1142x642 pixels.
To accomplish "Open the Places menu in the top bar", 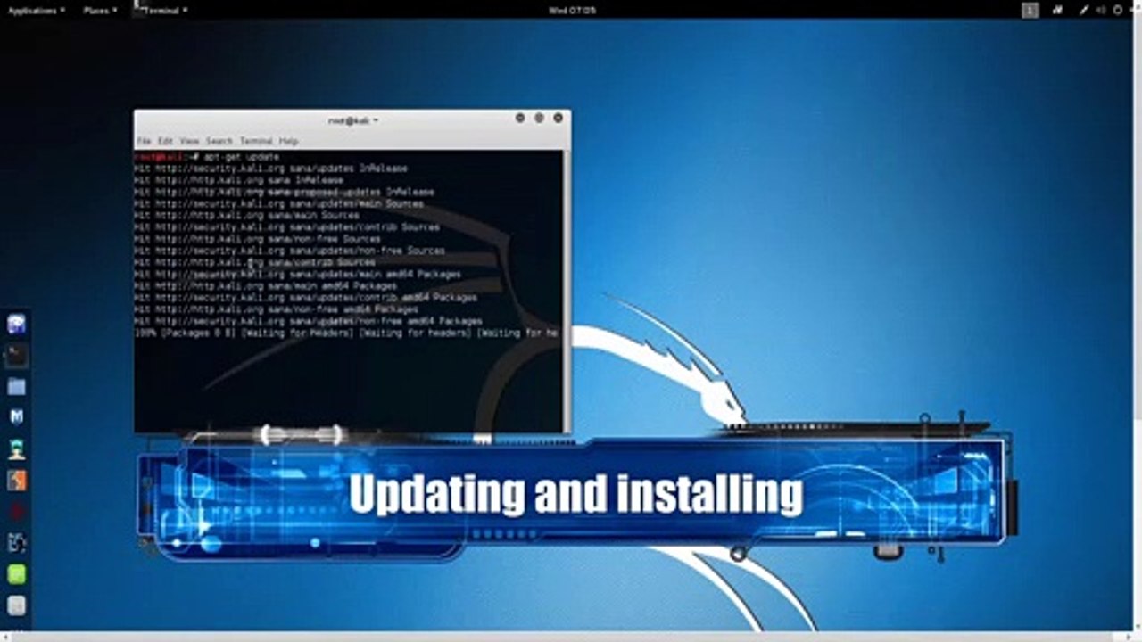I will click(x=100, y=10).
